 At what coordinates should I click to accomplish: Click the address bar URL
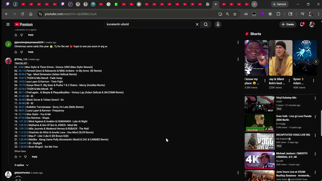[x=71, y=14]
